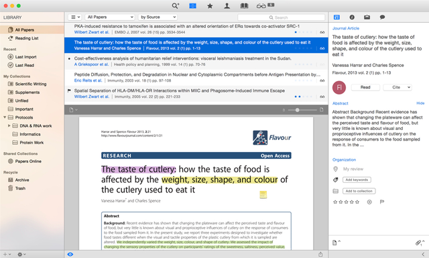This screenshot has height=258, width=429.
Task: Focus the Search field
Action: click(x=282, y=17)
